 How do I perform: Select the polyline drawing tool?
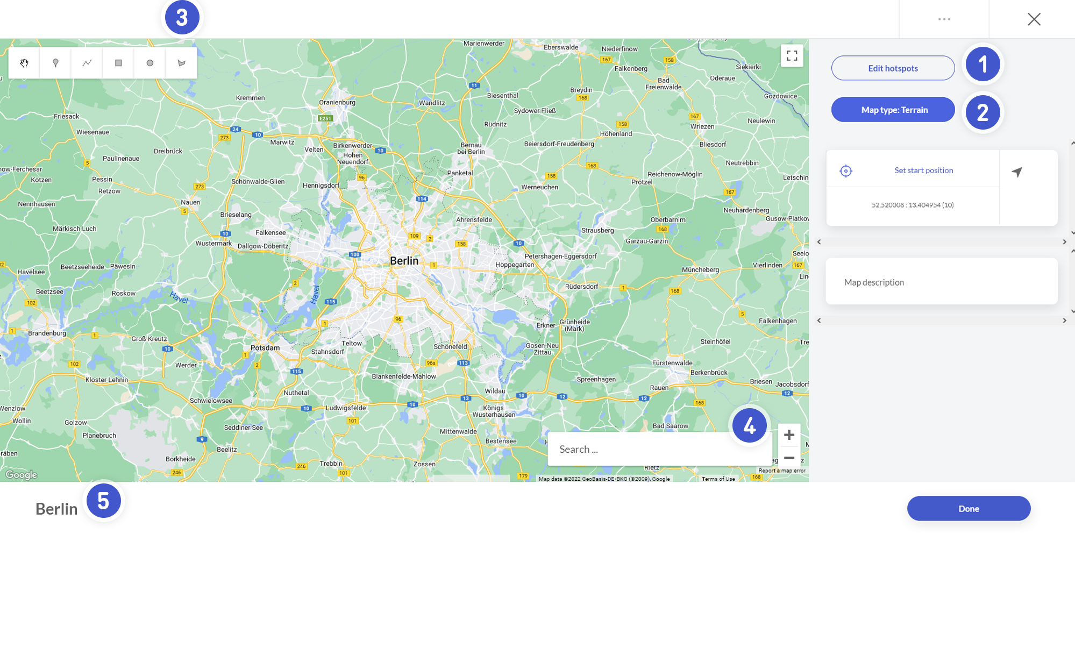[x=87, y=63]
